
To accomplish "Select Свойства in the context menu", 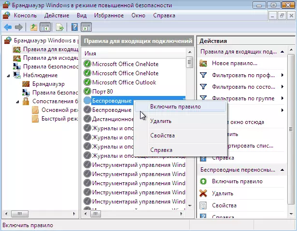I will pos(162,136).
